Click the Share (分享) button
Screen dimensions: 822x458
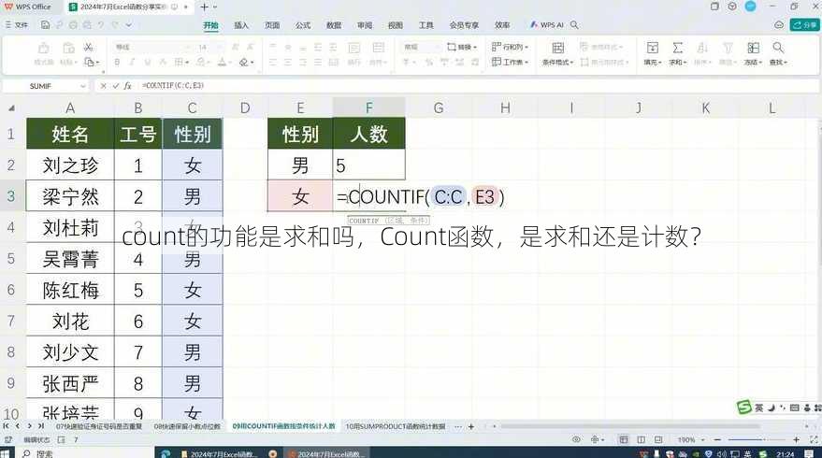coord(805,24)
